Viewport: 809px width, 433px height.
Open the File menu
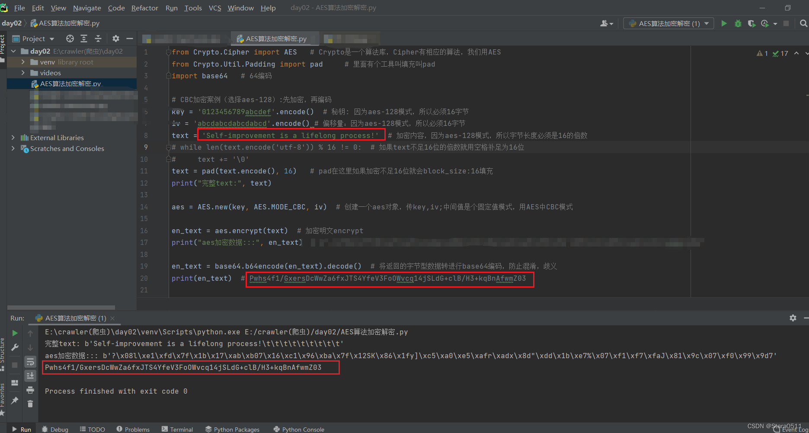(19, 8)
